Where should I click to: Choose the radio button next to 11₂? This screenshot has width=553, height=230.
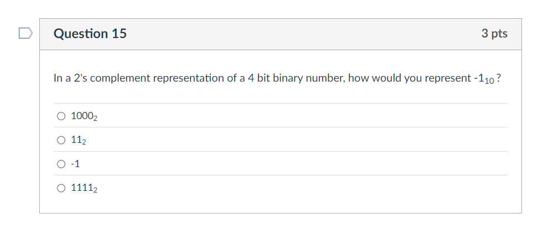61,140
